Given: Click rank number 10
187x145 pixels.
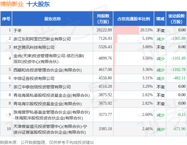Looking at the screenshot, I should click(x=9, y=129).
